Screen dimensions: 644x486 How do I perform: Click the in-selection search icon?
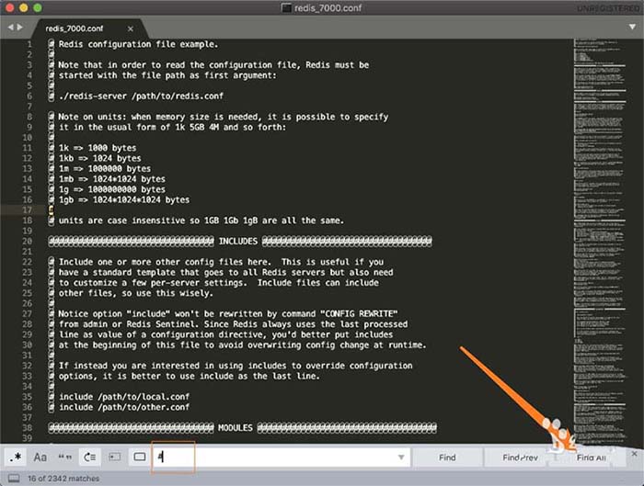pos(115,457)
